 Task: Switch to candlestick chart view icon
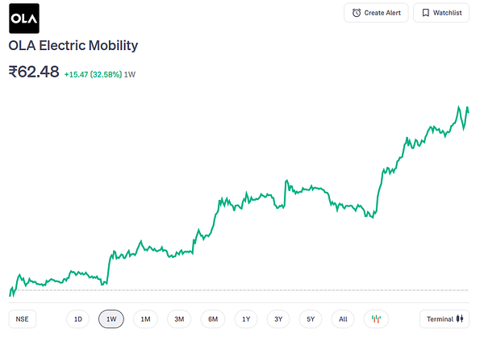[376, 318]
